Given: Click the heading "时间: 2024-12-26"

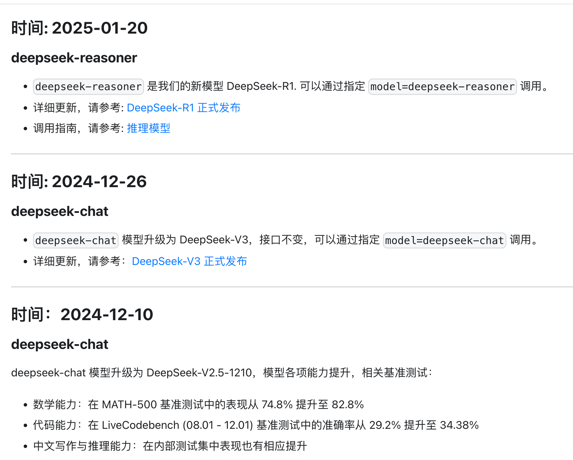Looking at the screenshot, I should click(79, 181).
